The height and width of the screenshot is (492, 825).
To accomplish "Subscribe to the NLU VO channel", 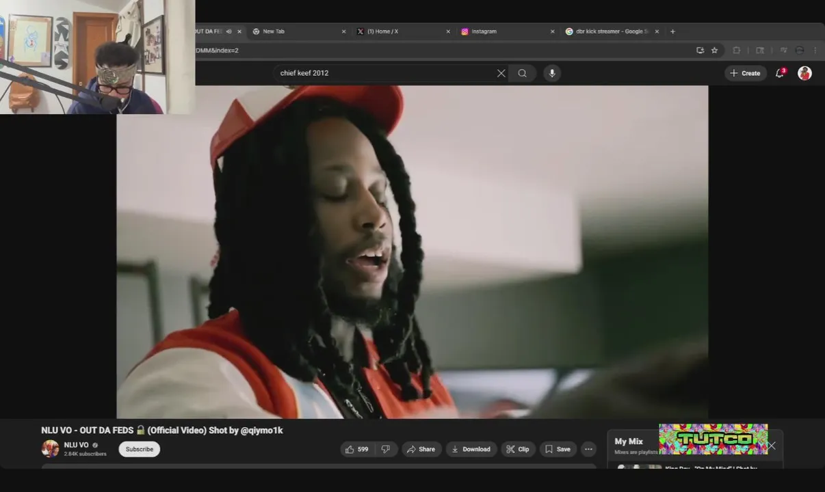I will [140, 449].
